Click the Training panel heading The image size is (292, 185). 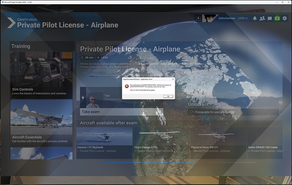21,46
